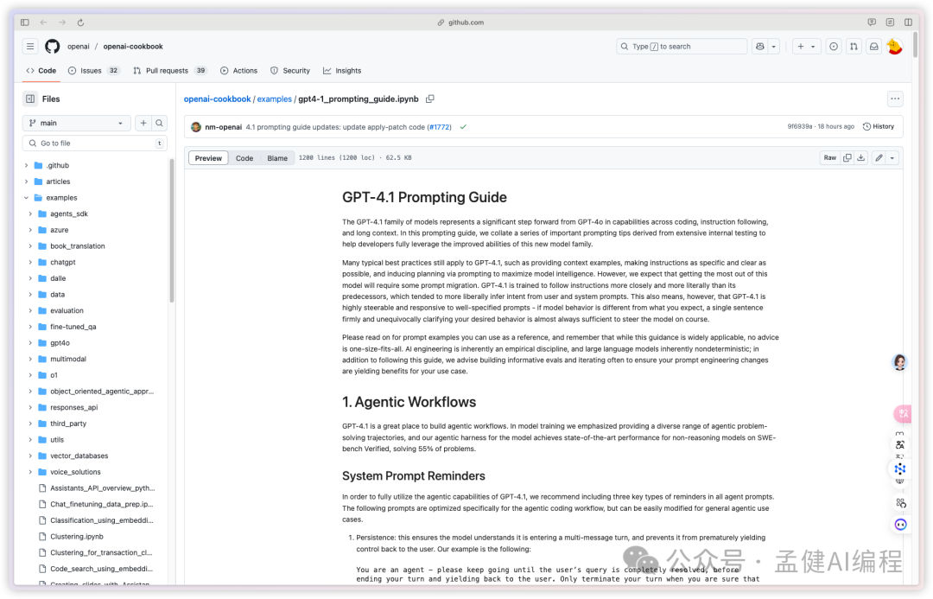Image resolution: width=933 pixels, height=599 pixels.
Task: Click the openai-cookbook breadcrumb link
Action: point(217,99)
